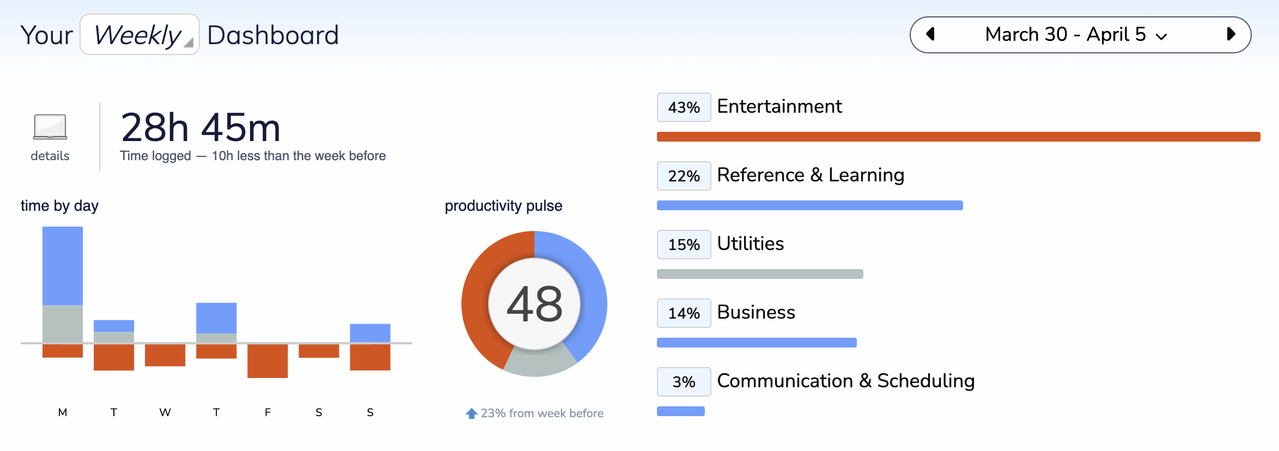Open the Business category

(756, 312)
